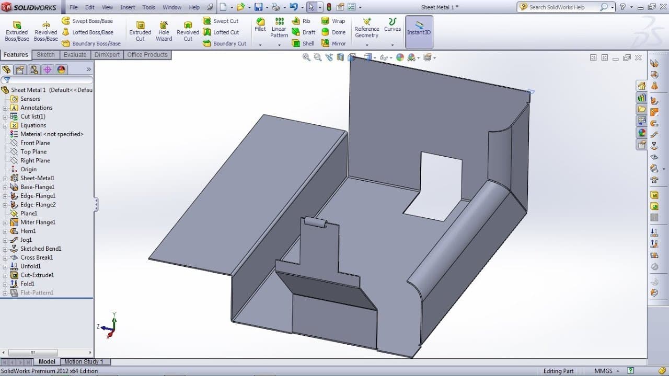This screenshot has width=669, height=376.
Task: Pick the Jog tool in sheet metal toolbar
Action: coord(654,135)
